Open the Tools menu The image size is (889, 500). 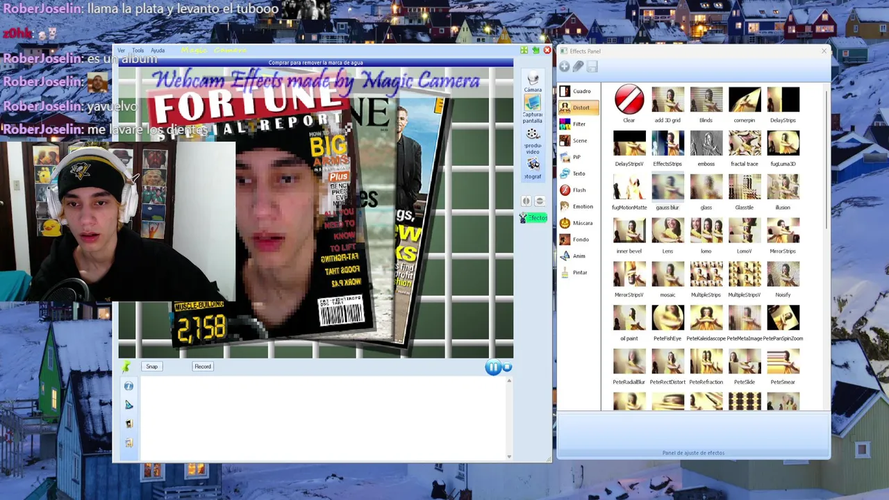pyautogui.click(x=138, y=51)
